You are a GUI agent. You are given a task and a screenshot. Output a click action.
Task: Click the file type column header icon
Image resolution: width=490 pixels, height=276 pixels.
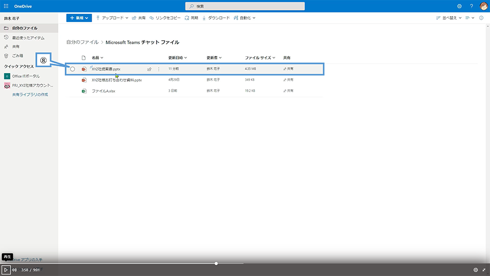pos(83,58)
